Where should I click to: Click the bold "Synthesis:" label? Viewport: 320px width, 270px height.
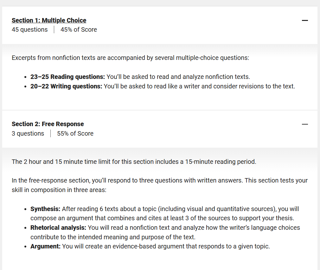click(45, 209)
